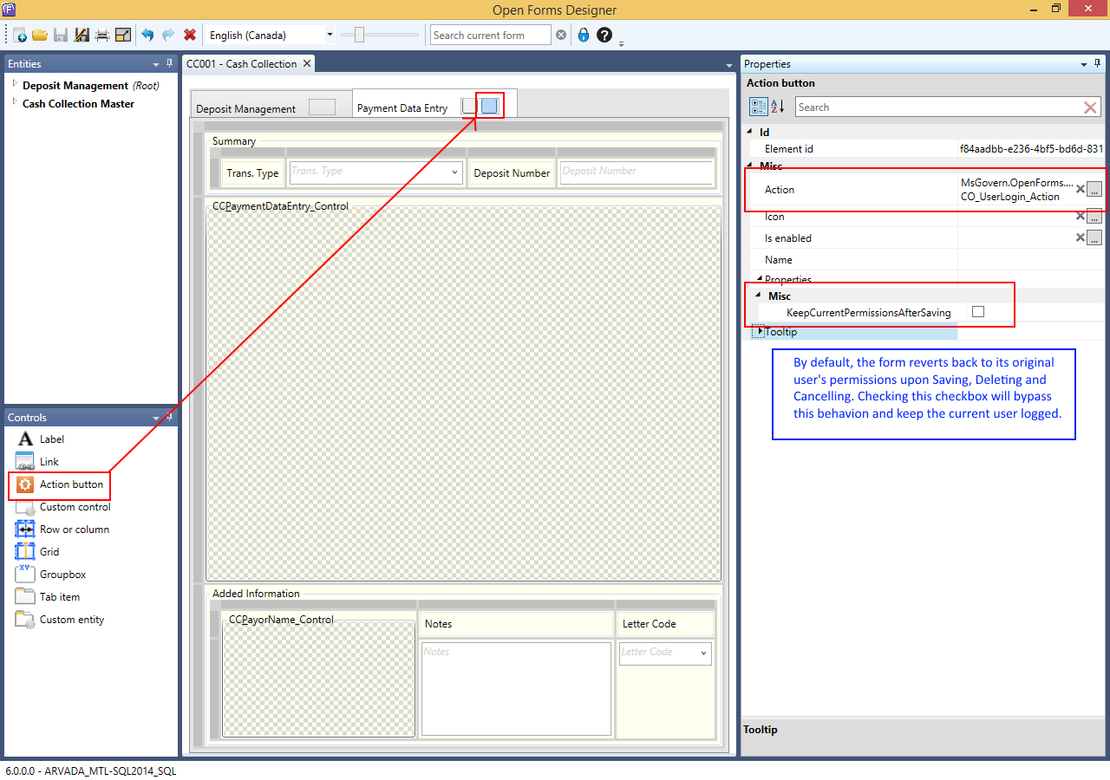The image size is (1110, 780).
Task: Open the English (Canada) language dropdown
Action: click(330, 36)
